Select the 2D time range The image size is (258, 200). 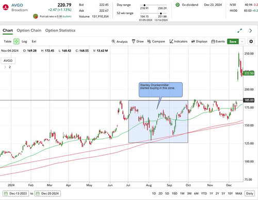coord(160,193)
